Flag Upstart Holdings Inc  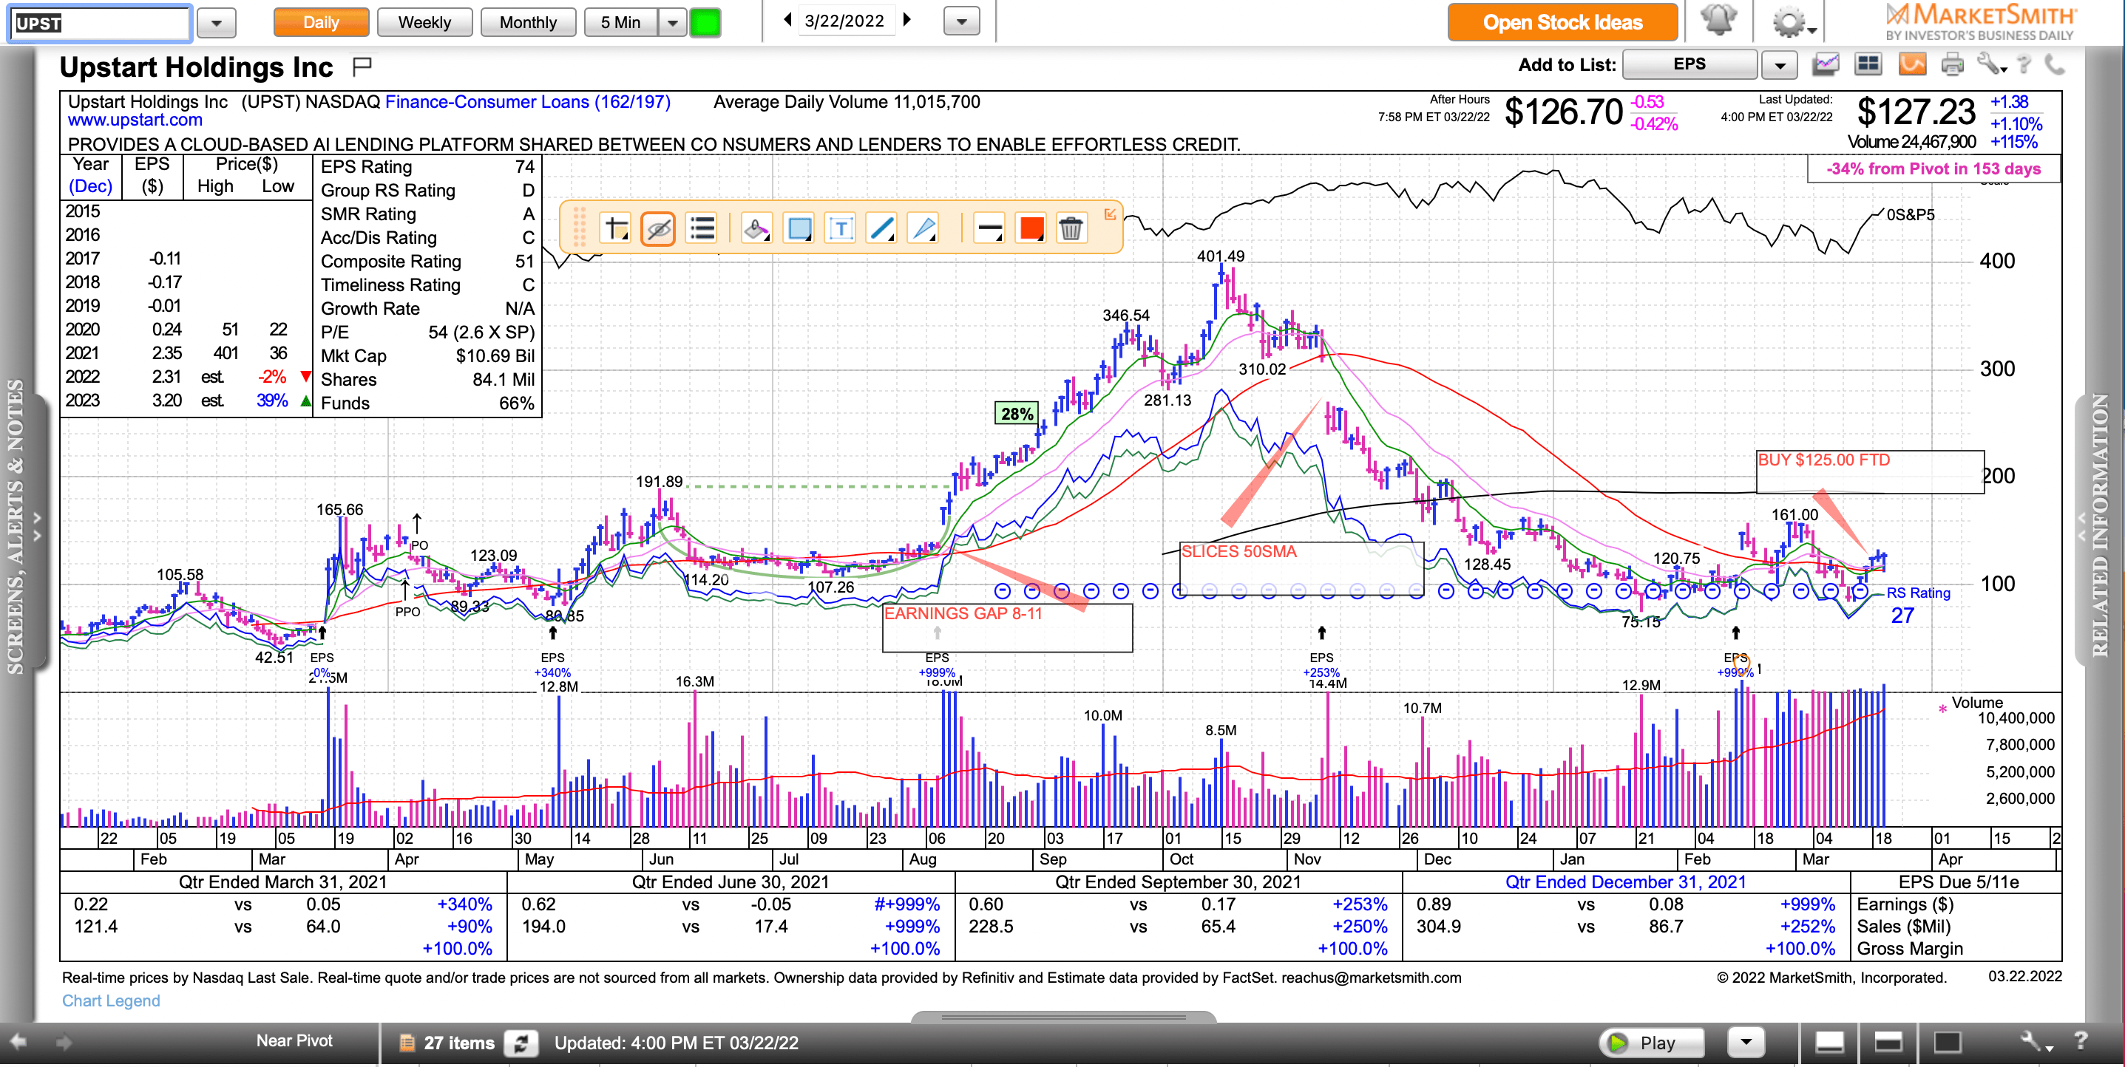362,66
